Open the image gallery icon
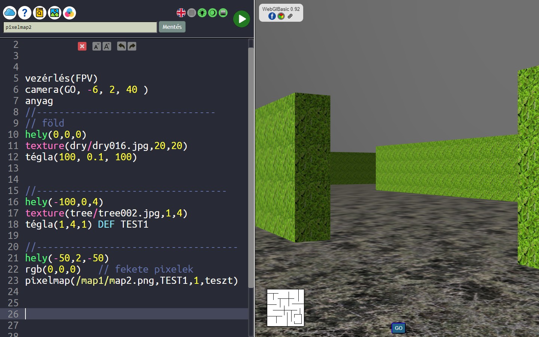 click(x=55, y=13)
